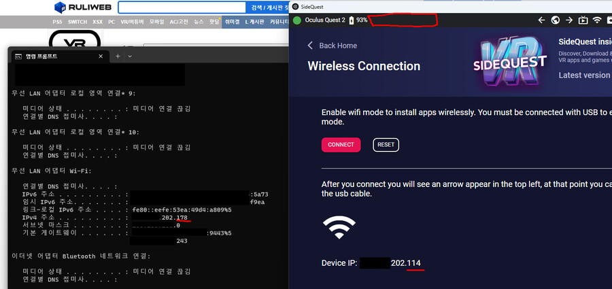The image size is (612, 289).
Task: Click the green connection status indicator
Action: coord(297,20)
